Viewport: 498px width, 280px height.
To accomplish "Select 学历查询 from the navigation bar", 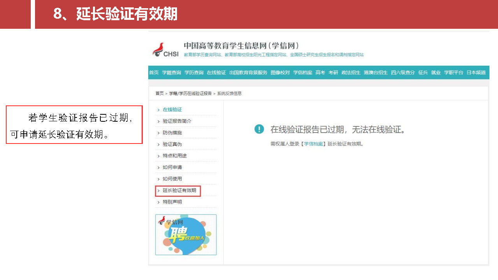I will pyautogui.click(x=194, y=73).
